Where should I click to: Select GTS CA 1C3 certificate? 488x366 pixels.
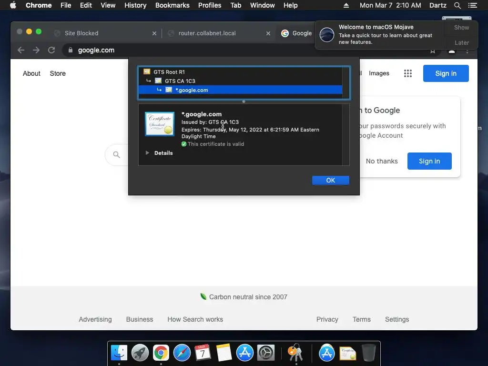point(240,81)
